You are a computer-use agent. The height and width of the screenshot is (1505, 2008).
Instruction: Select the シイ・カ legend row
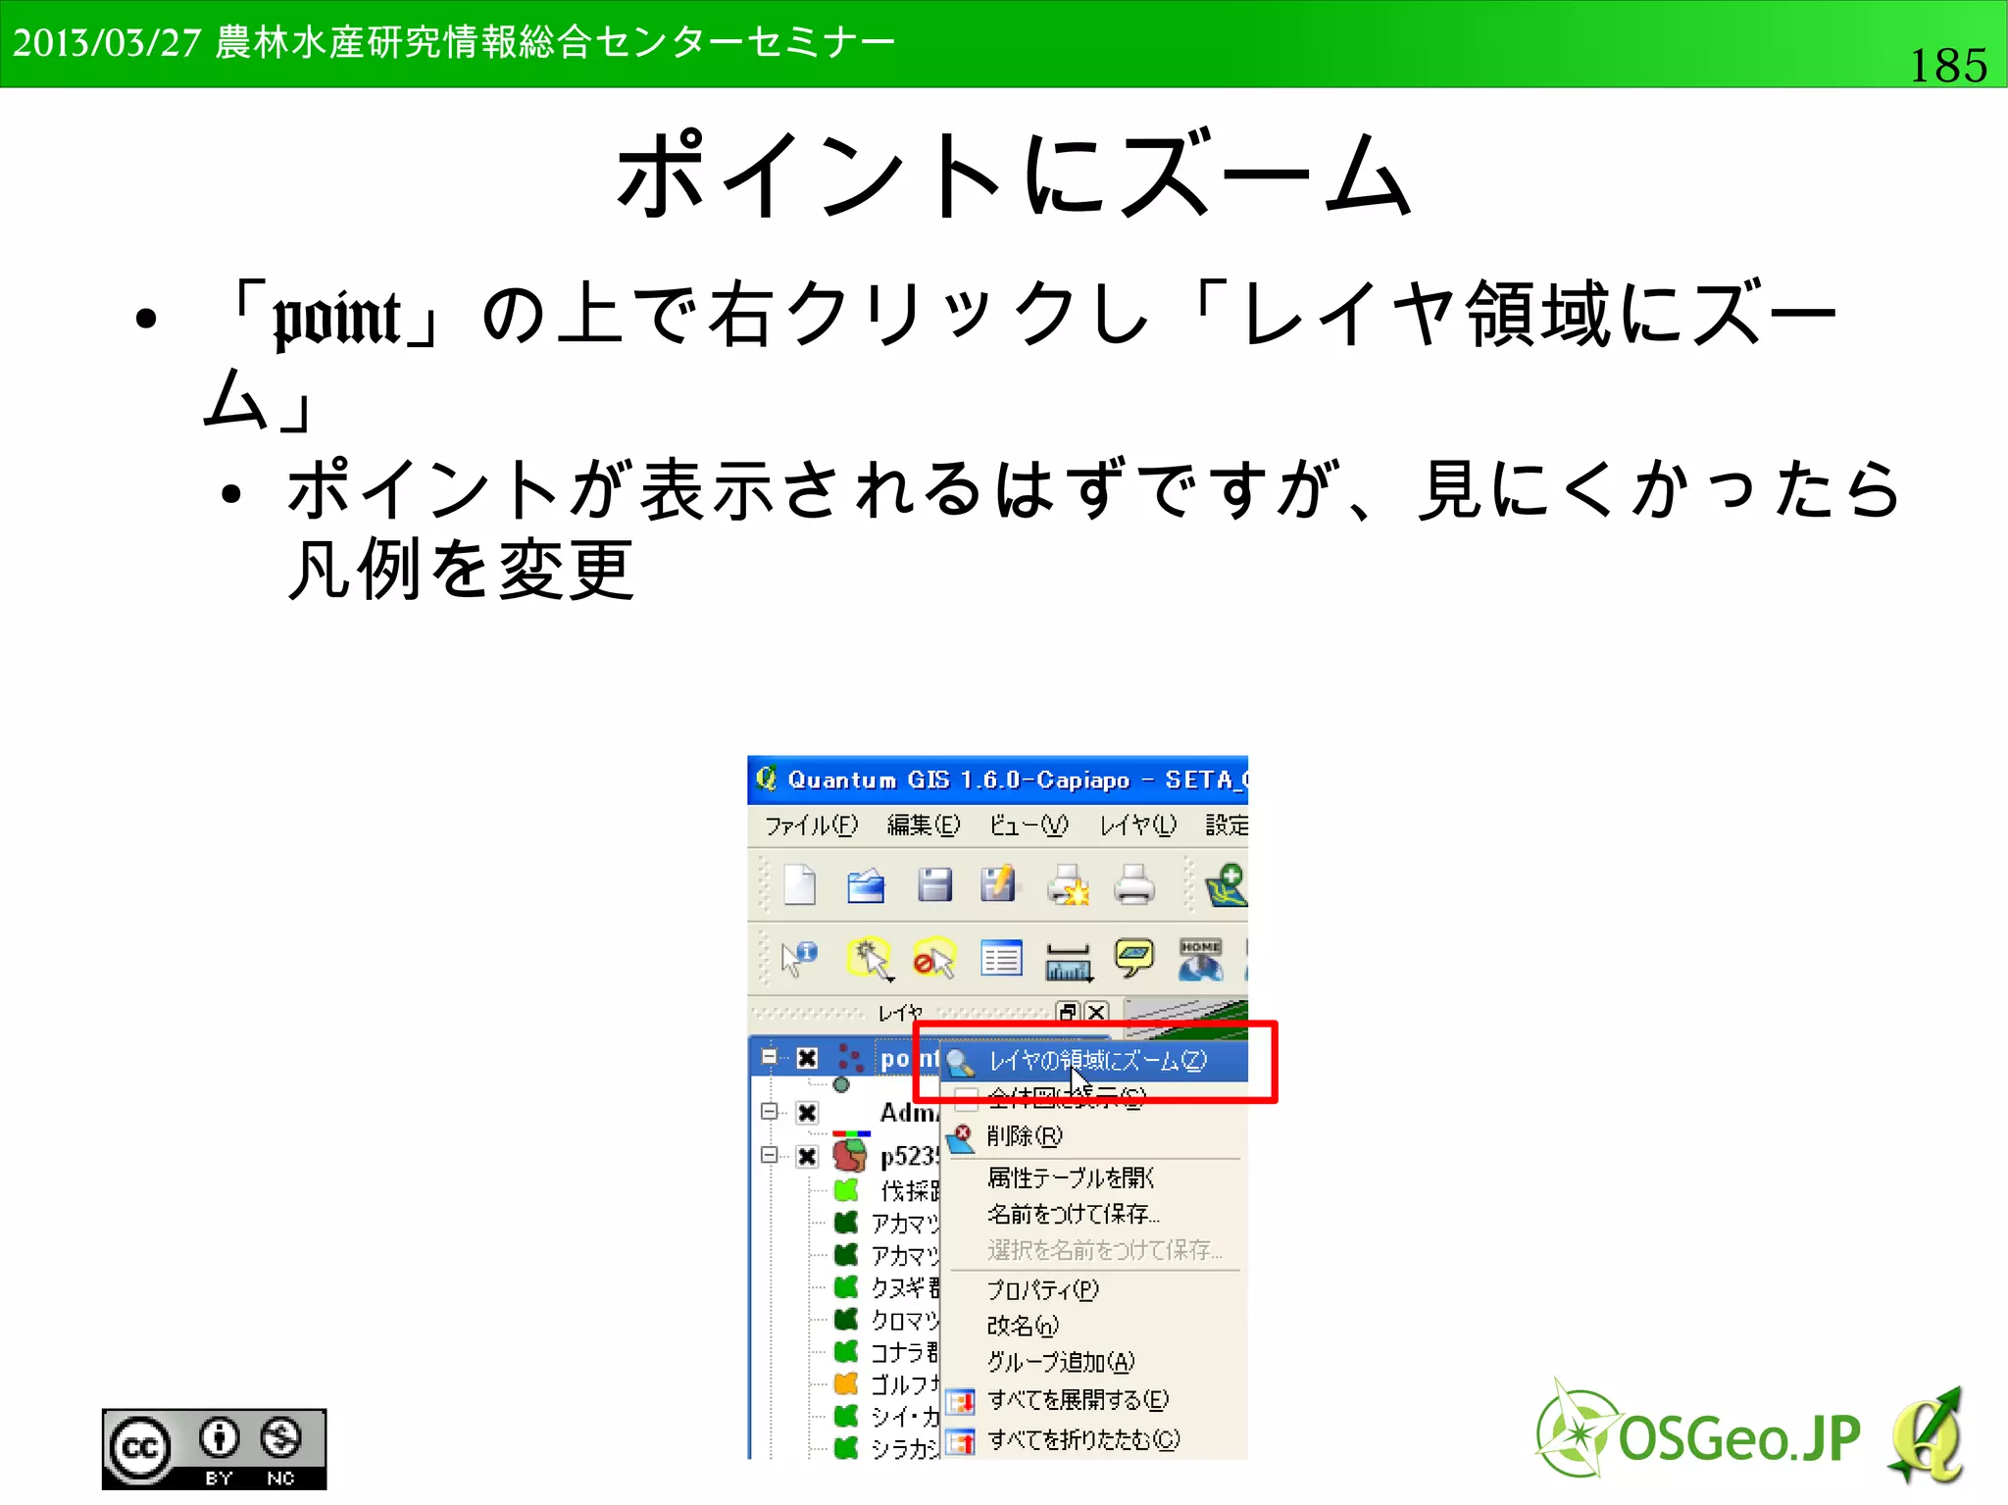pos(886,1416)
